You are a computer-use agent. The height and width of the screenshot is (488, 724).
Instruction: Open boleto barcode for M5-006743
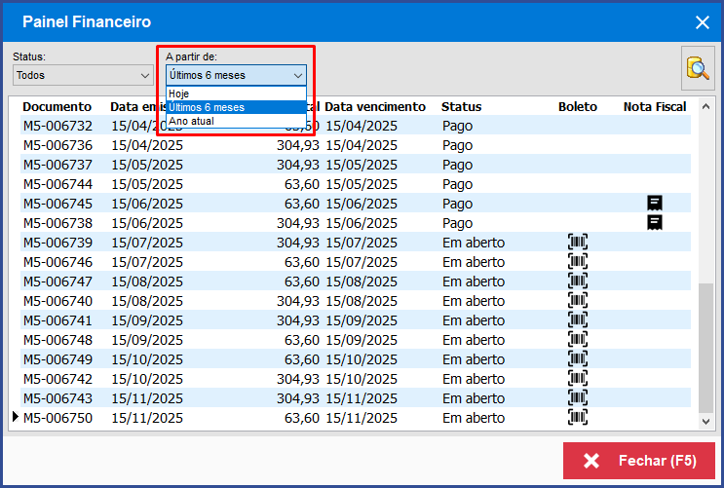[578, 398]
